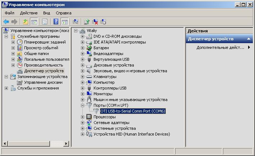Click the Действия pane header
255x156 pixels.
[x=219, y=31]
